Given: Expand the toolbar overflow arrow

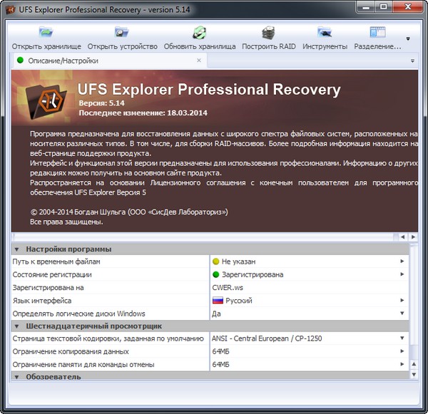Looking at the screenshot, I should (x=408, y=38).
